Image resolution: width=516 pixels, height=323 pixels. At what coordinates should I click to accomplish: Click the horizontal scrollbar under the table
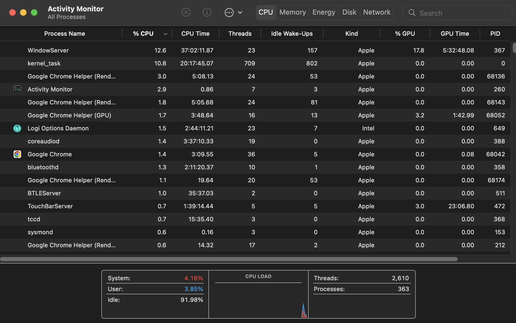pos(229,259)
